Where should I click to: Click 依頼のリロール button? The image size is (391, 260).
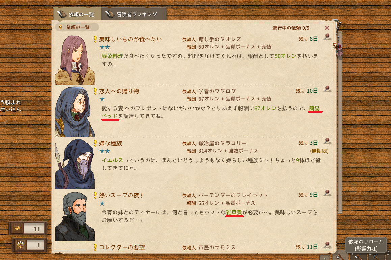[366, 245]
